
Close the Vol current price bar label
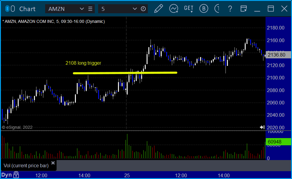53,163
